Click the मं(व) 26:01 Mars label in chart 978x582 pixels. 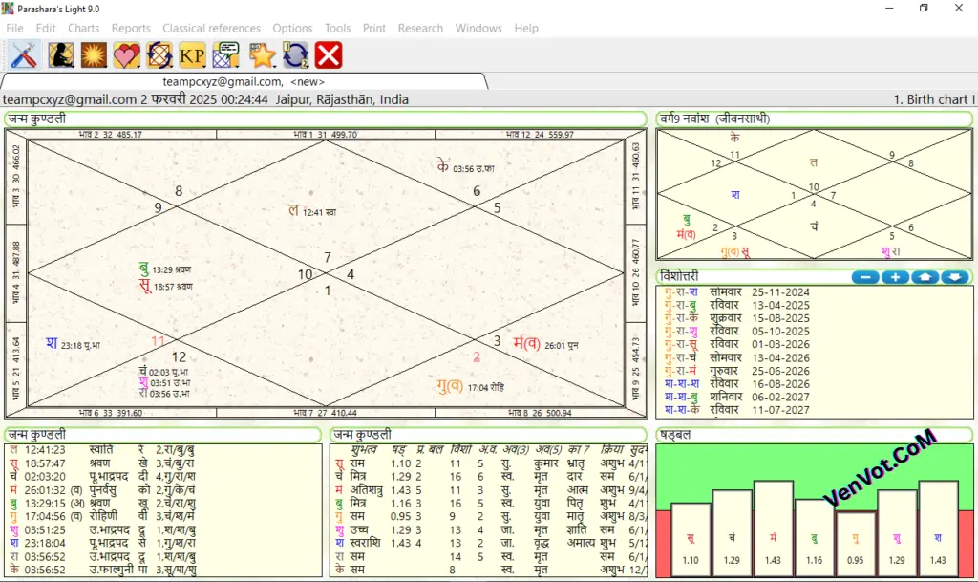coord(545,343)
